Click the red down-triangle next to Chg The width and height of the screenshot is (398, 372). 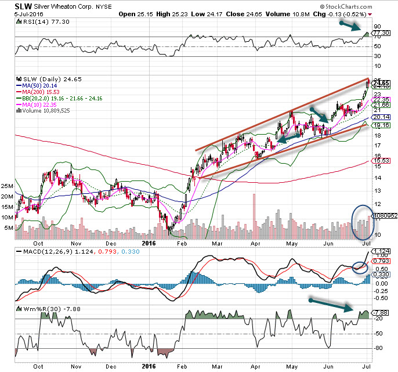click(386, 13)
